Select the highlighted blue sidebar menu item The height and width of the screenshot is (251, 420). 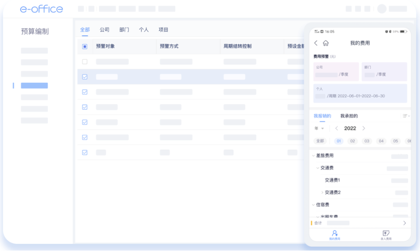pyautogui.click(x=34, y=86)
